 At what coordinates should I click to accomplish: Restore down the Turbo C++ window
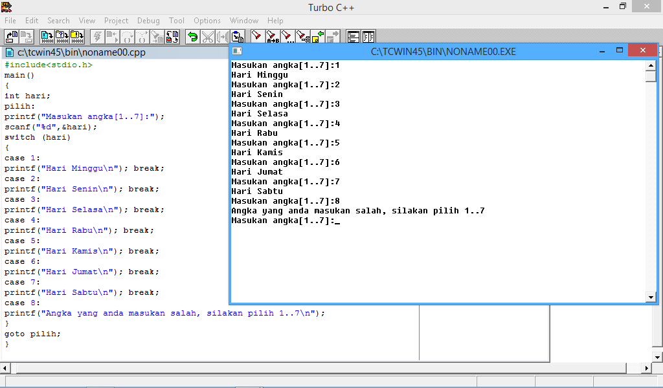point(622,6)
